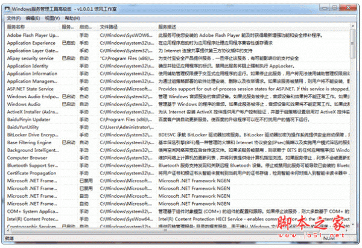Screen dimensions: 362x248
Task: Click the 已启动 status of Application Experience
Action: (69, 43)
